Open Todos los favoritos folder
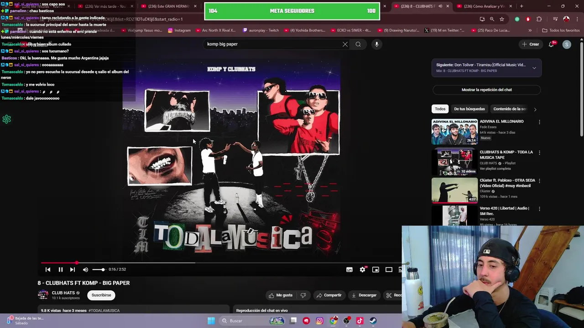Screen dimensions: 584x328 [x=561, y=31]
